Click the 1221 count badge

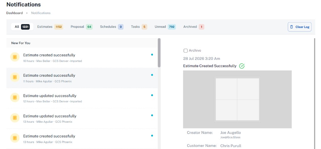coord(25,27)
